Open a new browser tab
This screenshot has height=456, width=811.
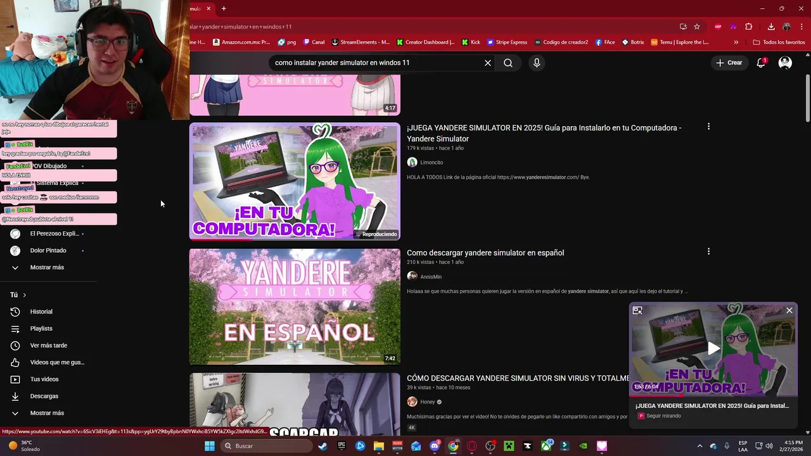click(224, 8)
